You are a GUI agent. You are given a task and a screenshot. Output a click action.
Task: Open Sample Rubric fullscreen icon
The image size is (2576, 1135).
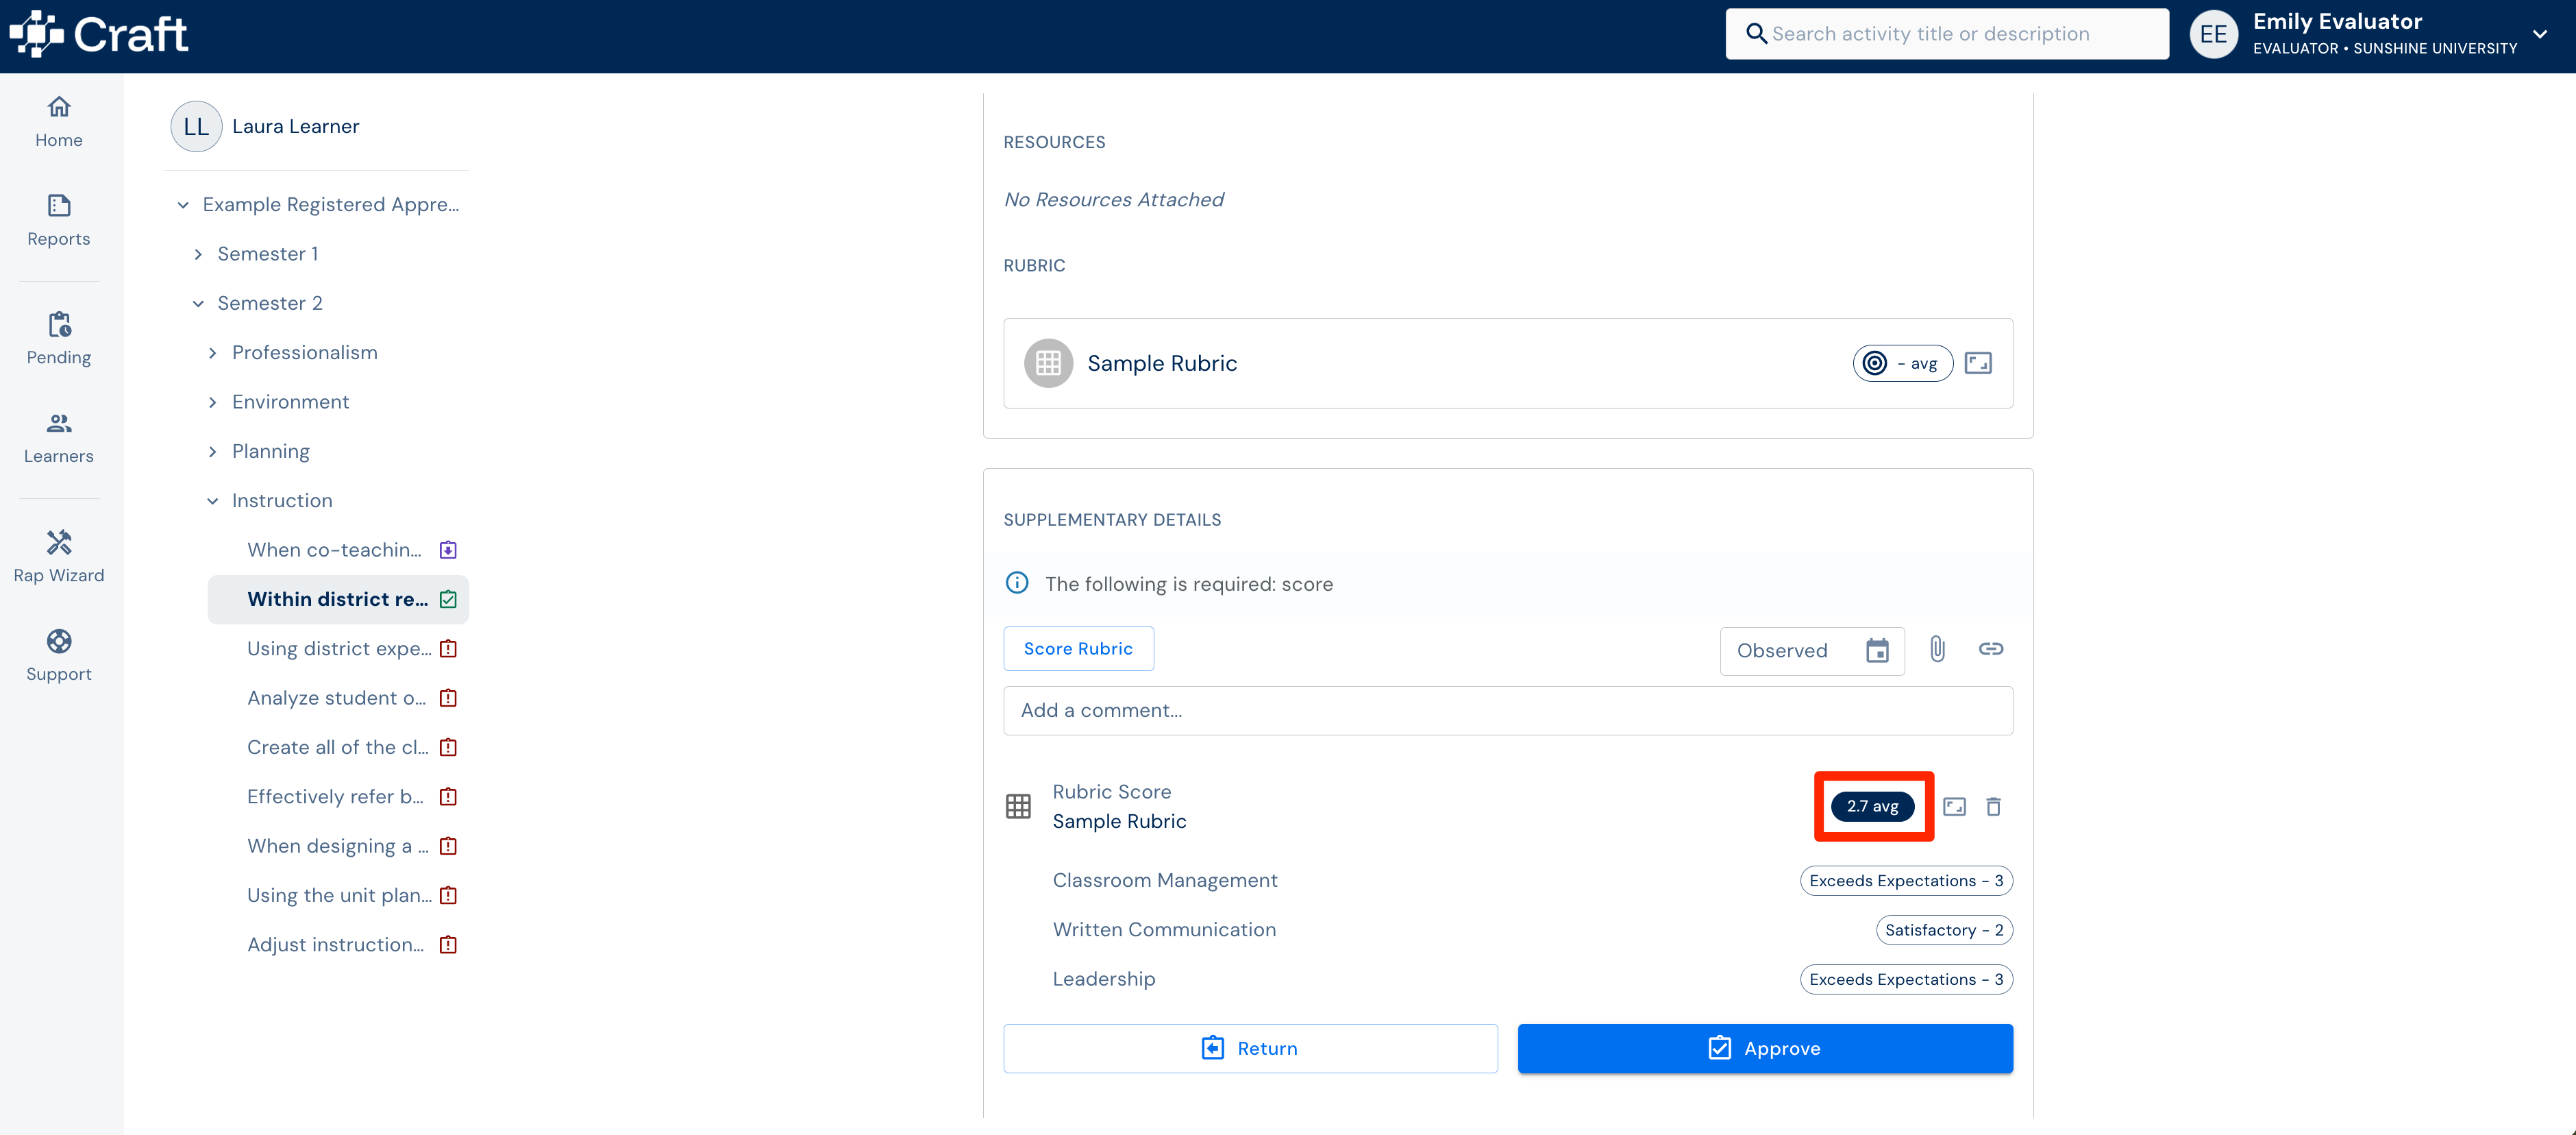(x=1978, y=363)
